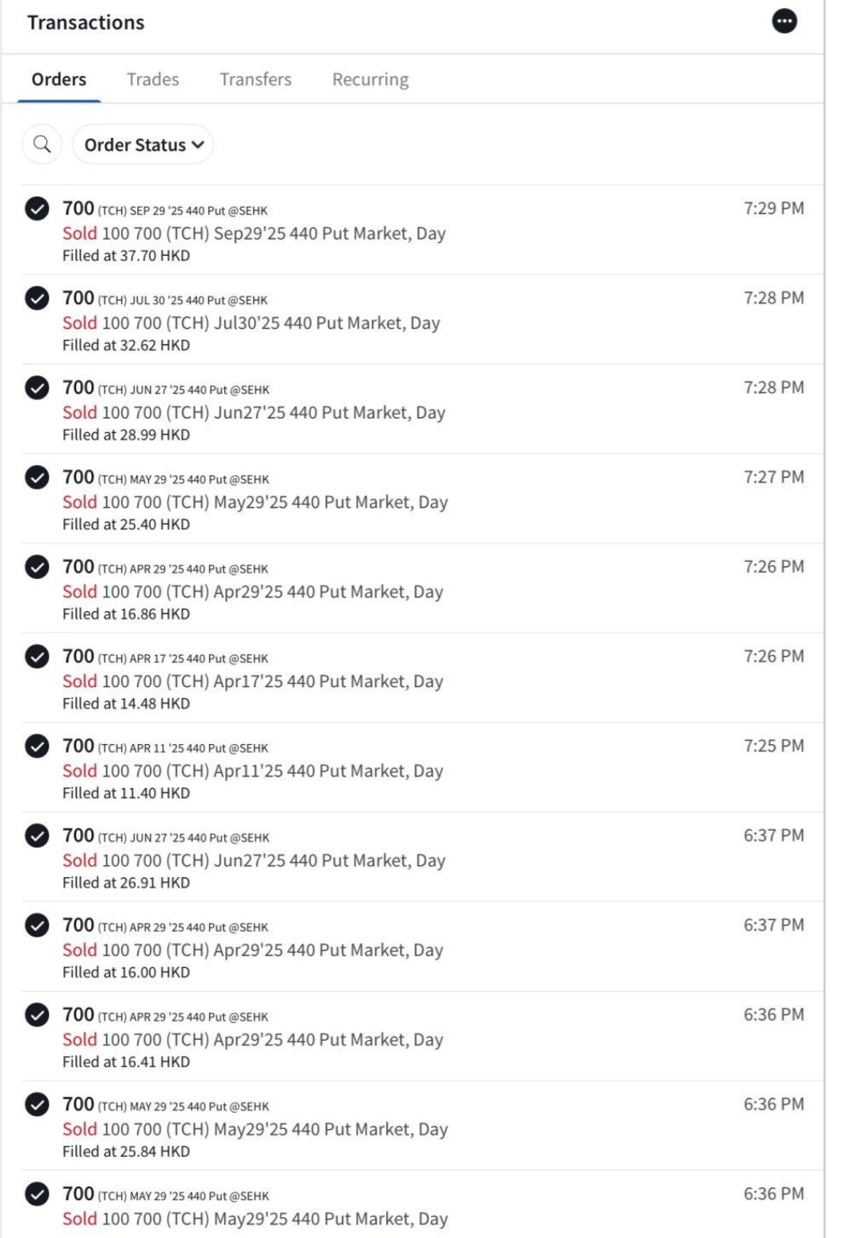854x1238 pixels.
Task: Switch to the Trades tab
Action: click(x=153, y=79)
